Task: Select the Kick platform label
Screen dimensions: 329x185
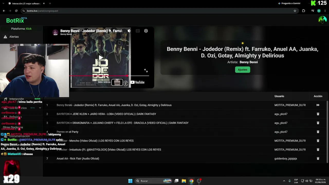Action: (29, 29)
